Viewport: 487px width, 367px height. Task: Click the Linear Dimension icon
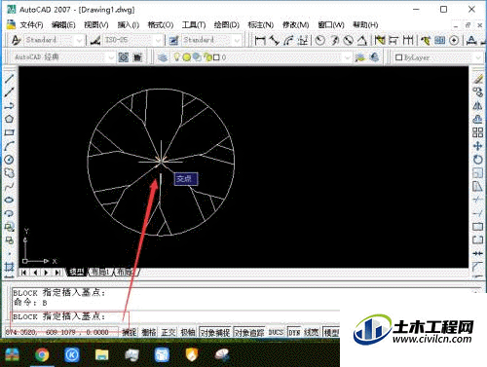[x=260, y=40]
